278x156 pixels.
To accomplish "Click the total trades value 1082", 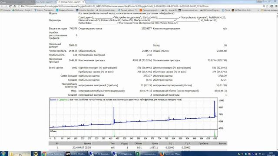I will coord(75,68).
